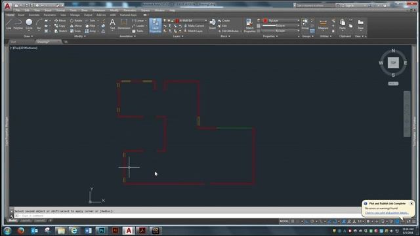Screen dimensions: 420x236
Task: Select the Polyline tool
Action: pos(18,24)
